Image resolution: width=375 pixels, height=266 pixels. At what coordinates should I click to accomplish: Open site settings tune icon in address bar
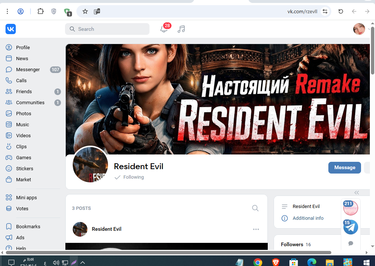click(x=325, y=11)
